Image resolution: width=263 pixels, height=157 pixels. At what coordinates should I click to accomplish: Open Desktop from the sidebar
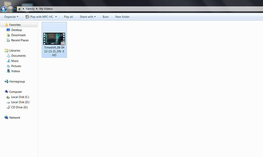click(x=16, y=30)
